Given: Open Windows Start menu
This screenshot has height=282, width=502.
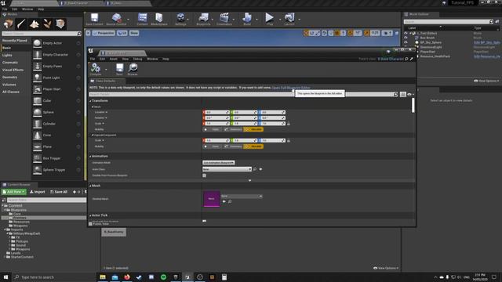Looking at the screenshot, I should 5,277.
